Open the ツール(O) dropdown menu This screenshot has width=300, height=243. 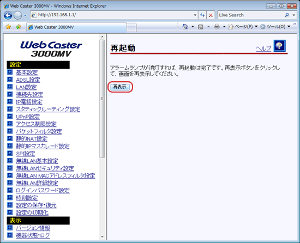pos(275,27)
